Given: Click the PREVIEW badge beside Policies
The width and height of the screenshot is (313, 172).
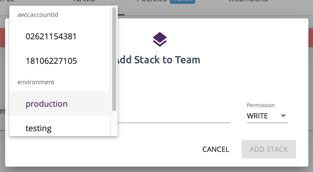Looking at the screenshot, I should pyautogui.click(x=182, y=1).
